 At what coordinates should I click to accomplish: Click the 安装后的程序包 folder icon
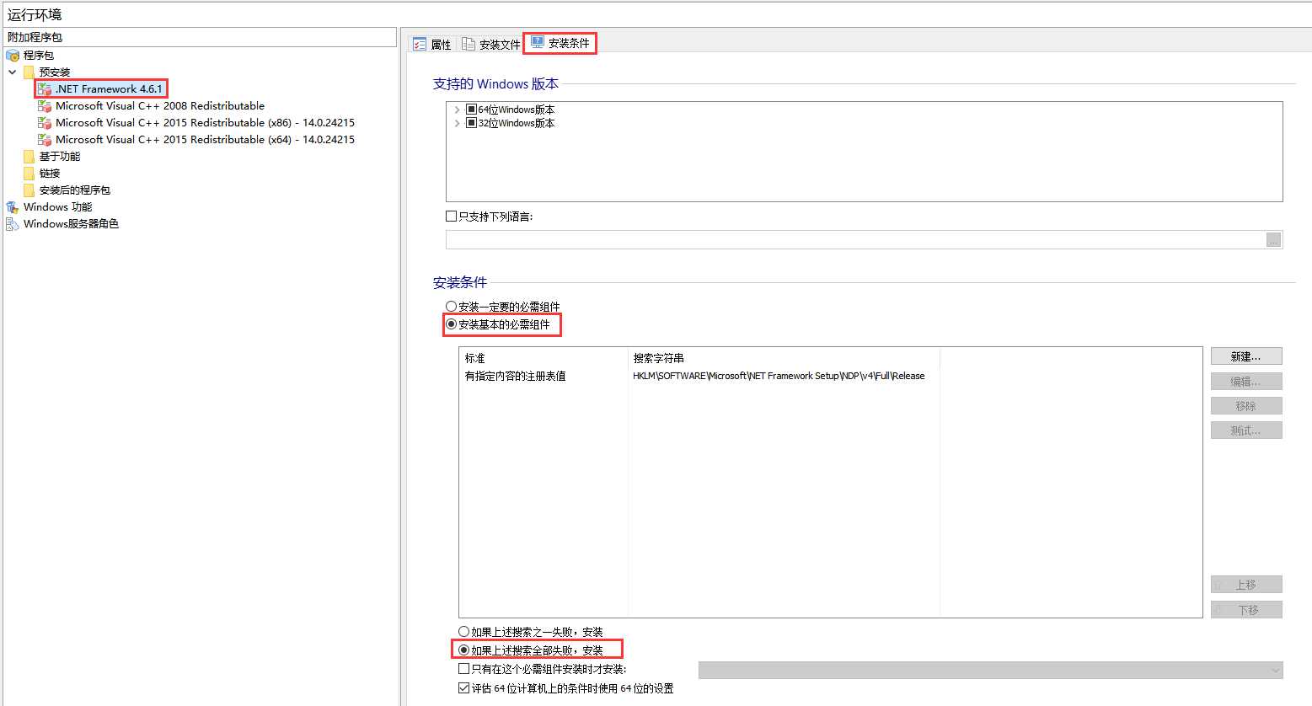[29, 190]
